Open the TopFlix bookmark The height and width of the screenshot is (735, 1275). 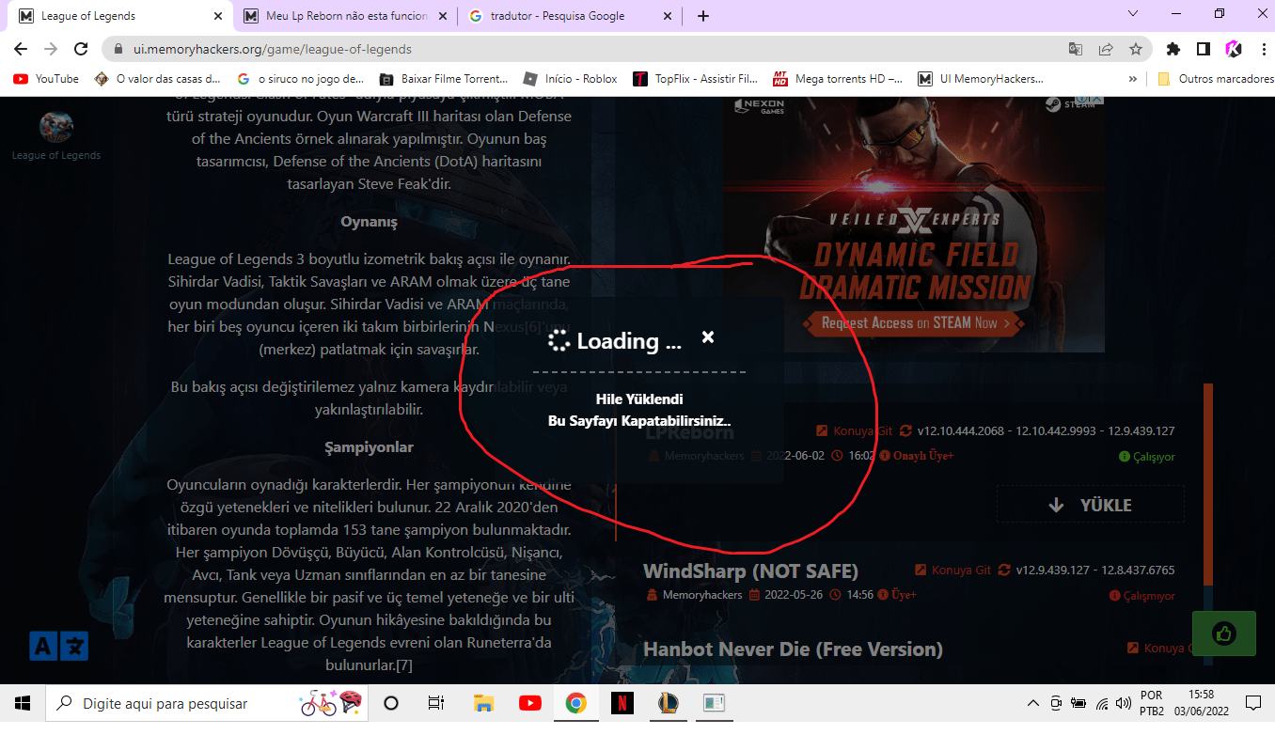[x=696, y=79]
